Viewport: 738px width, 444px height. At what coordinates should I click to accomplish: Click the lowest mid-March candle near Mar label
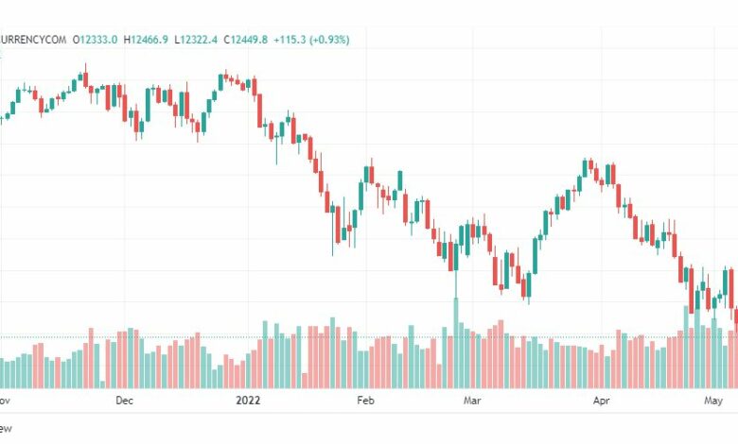[529, 287]
